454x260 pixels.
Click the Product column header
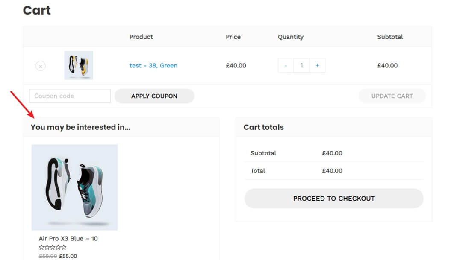(141, 37)
